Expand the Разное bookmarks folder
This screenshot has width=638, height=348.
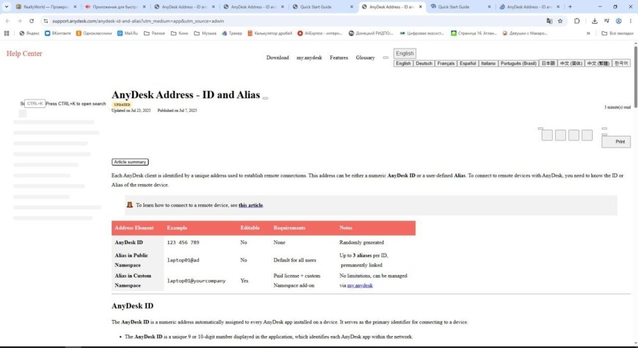tap(154, 33)
